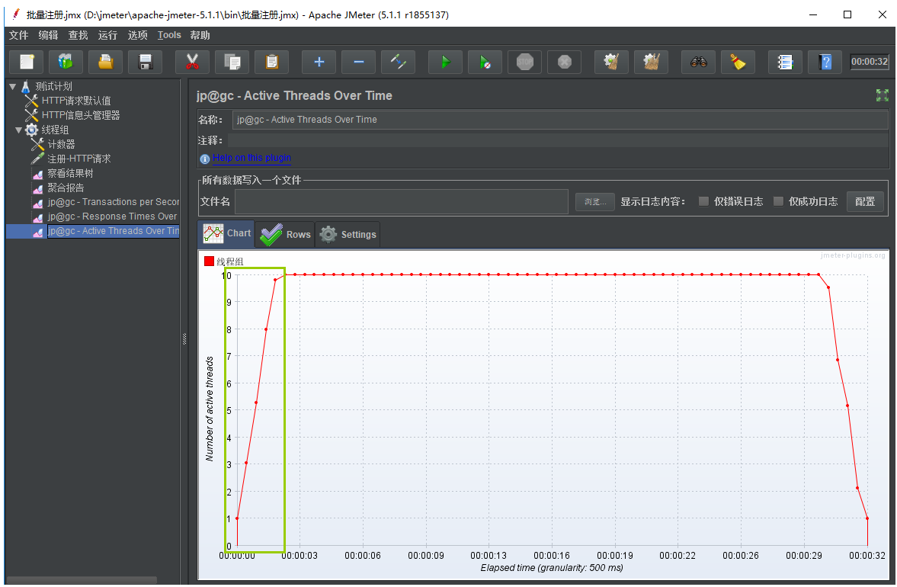Switch to the Rows tab

[x=285, y=235]
